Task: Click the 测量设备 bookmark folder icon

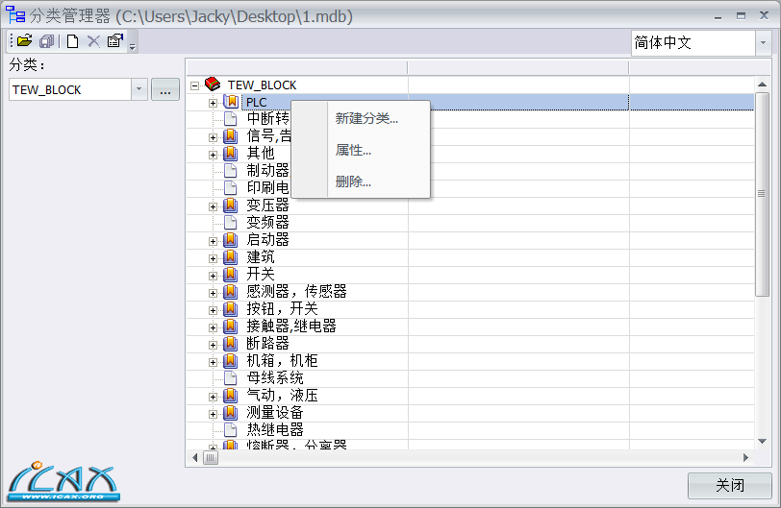Action: click(x=230, y=413)
